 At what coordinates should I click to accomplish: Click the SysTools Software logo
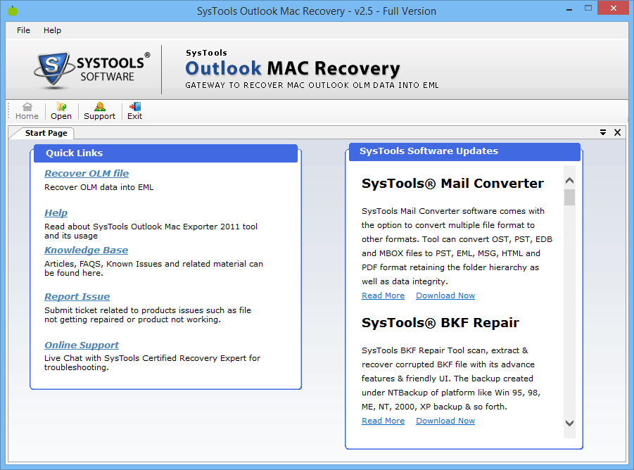[x=90, y=69]
